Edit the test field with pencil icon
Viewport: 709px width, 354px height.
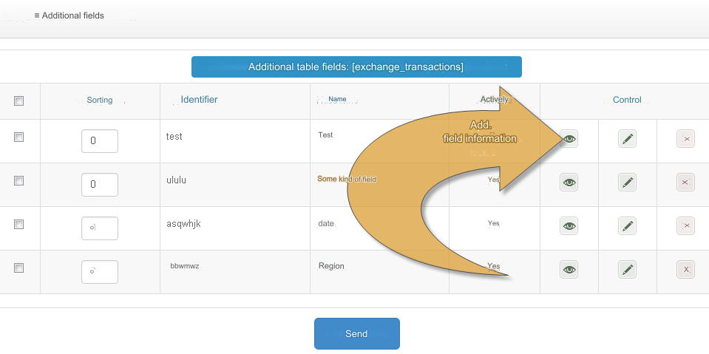pos(627,139)
